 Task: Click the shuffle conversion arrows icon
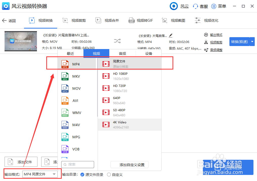point(117,41)
